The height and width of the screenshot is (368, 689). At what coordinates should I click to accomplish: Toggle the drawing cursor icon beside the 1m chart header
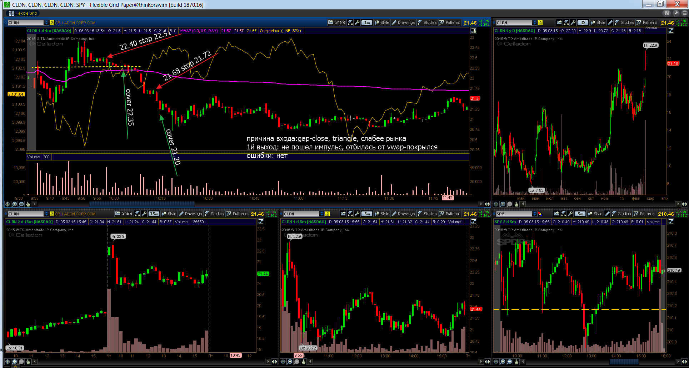[474, 31]
